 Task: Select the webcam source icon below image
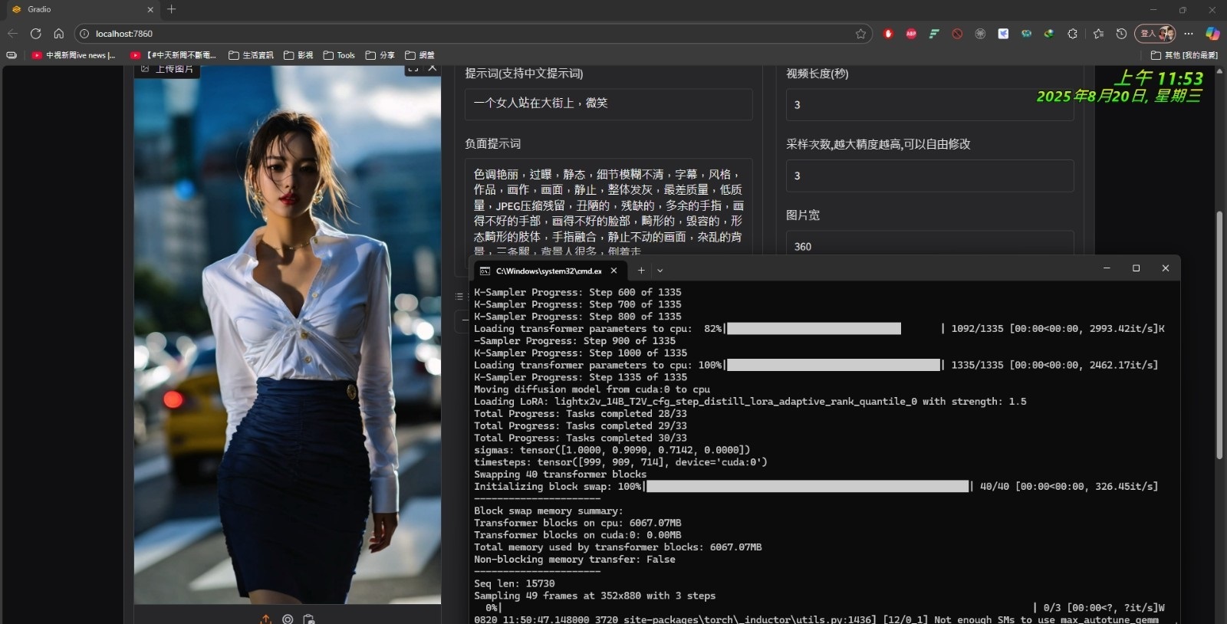[288, 619]
